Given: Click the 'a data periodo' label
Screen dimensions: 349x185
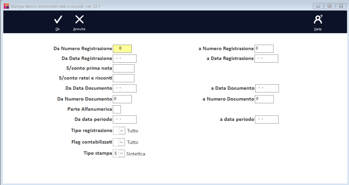Looking at the screenshot, I should coord(237,119).
